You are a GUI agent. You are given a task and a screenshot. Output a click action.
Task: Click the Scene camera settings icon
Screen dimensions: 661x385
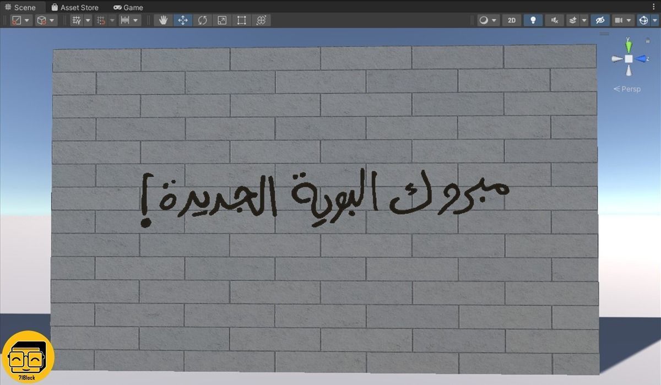[x=619, y=20]
